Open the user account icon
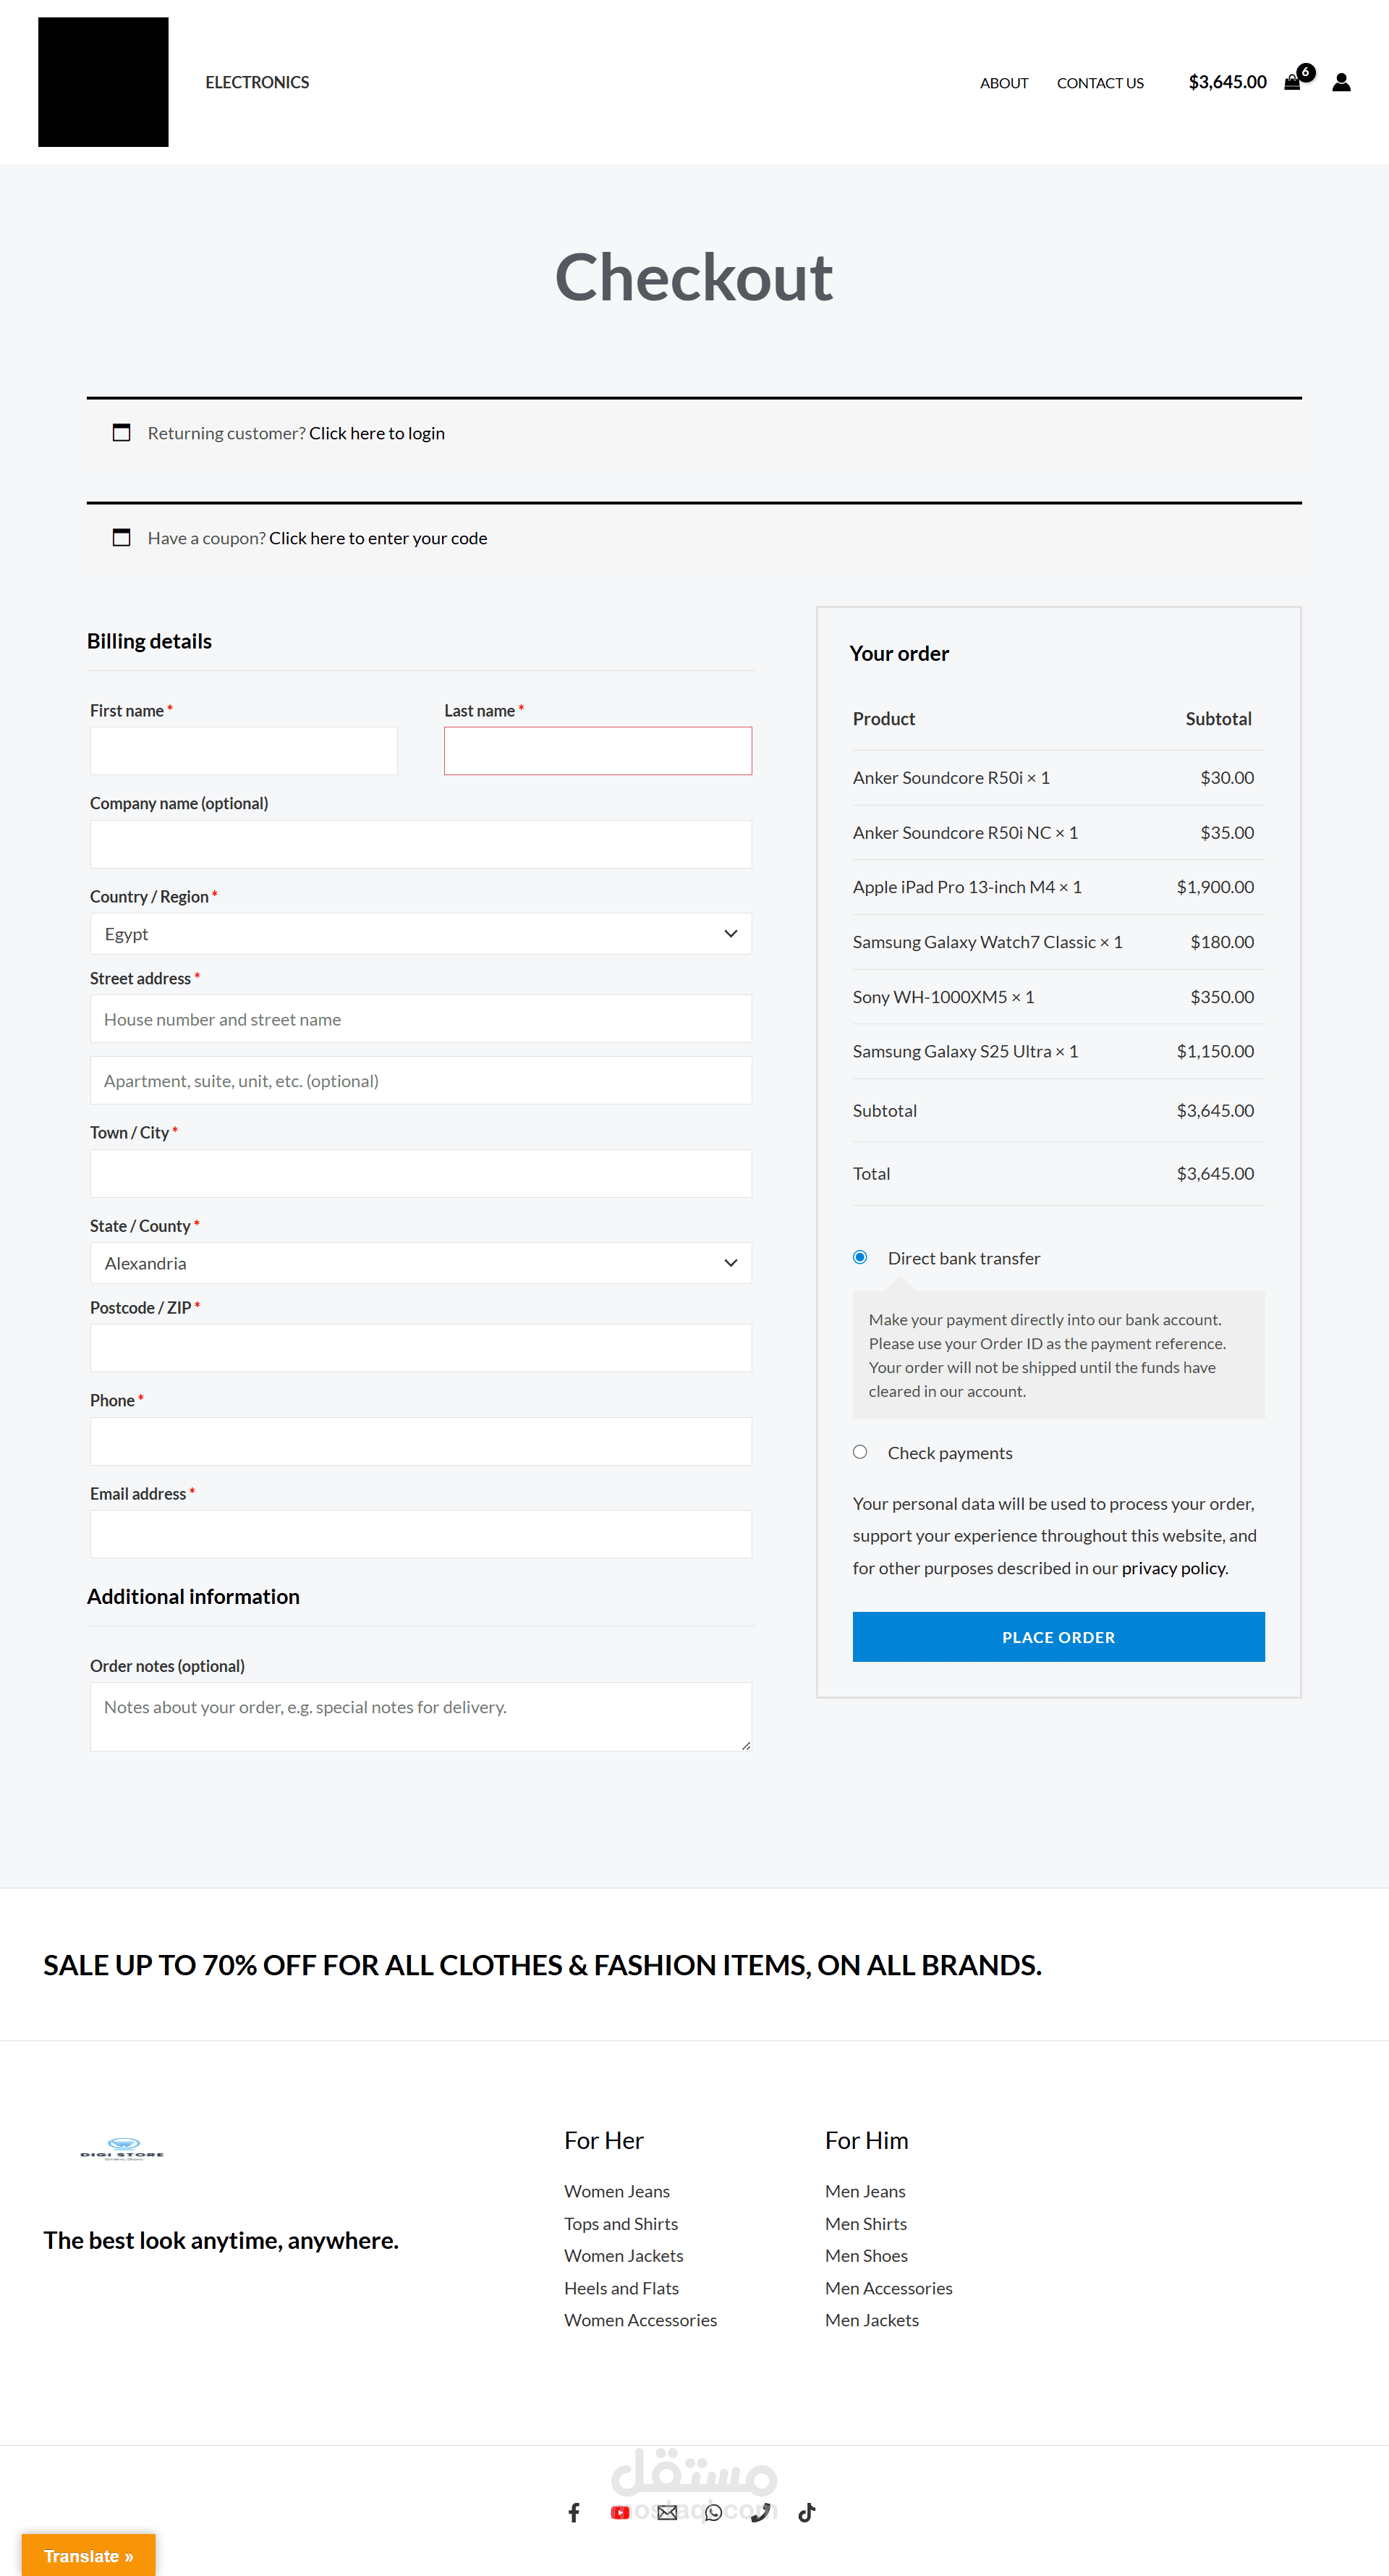The height and width of the screenshot is (2576, 1389). click(x=1341, y=82)
